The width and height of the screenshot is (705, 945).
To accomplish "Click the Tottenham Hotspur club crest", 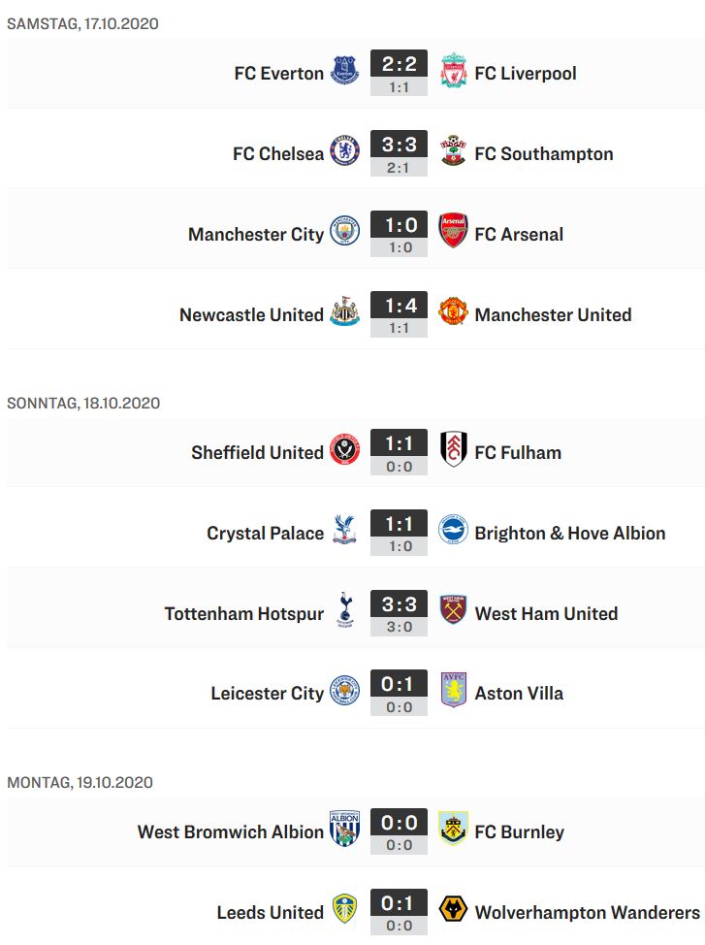I will coord(344,610).
